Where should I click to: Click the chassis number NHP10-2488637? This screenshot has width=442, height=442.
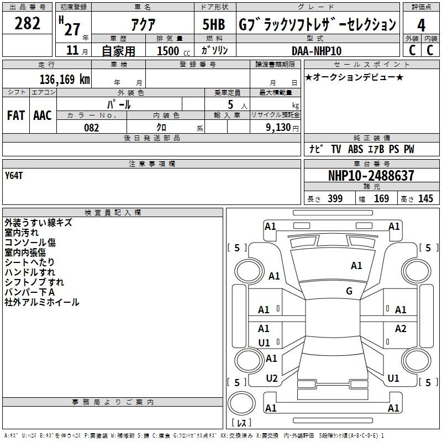371,176
